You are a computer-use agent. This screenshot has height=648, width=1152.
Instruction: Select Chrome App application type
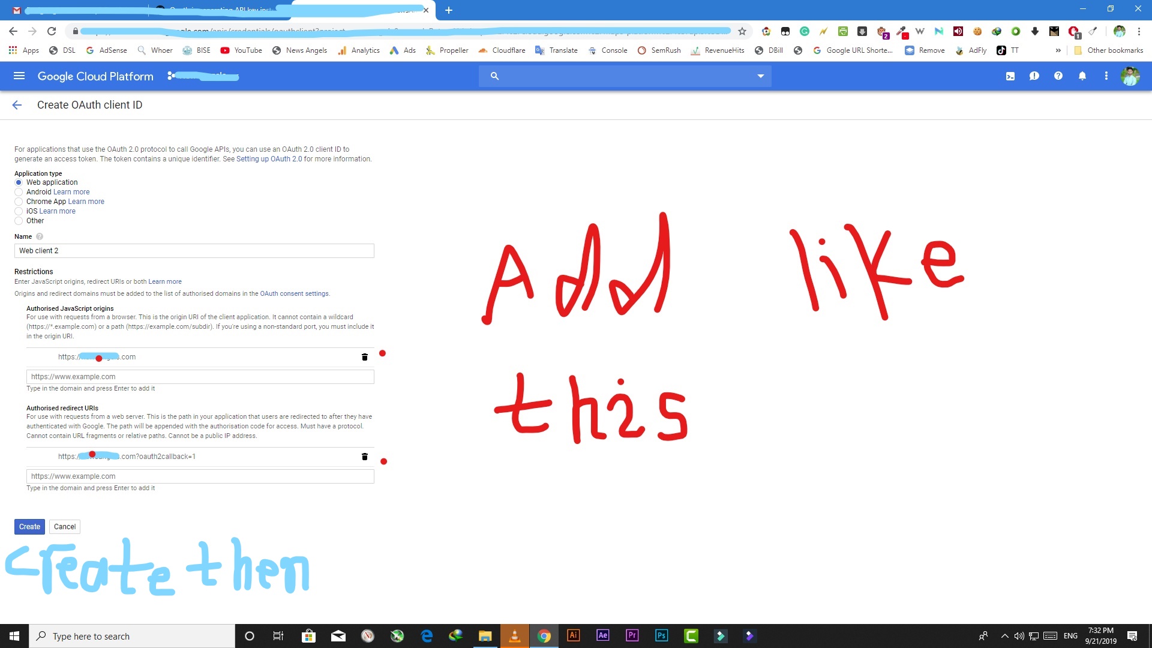[19, 202]
